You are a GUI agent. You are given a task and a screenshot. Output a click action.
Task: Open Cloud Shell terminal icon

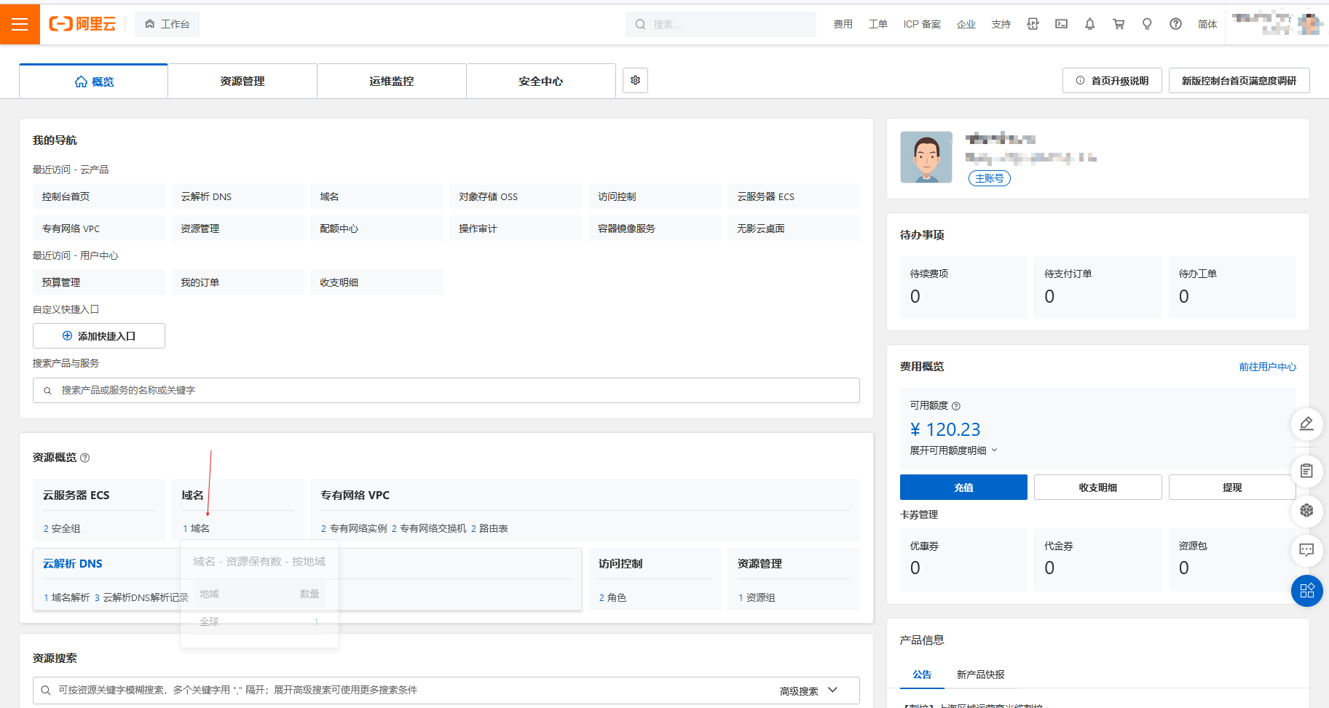pos(1061,24)
